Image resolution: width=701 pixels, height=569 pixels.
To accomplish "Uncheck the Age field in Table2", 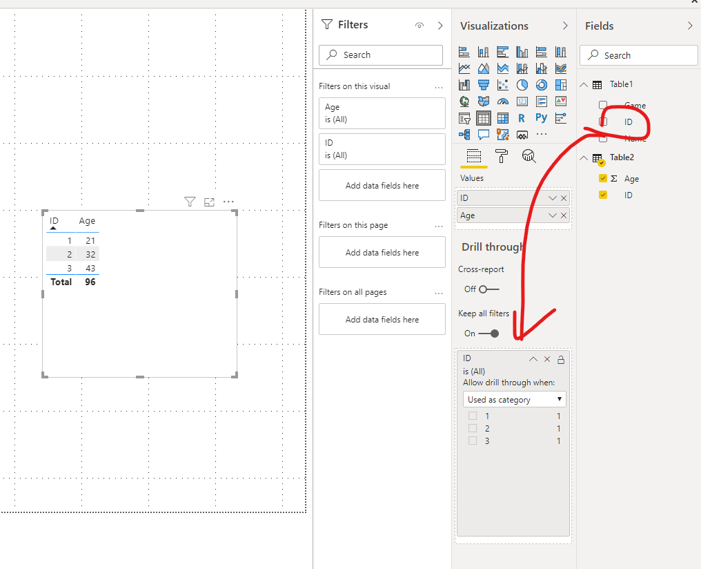I will (x=603, y=178).
